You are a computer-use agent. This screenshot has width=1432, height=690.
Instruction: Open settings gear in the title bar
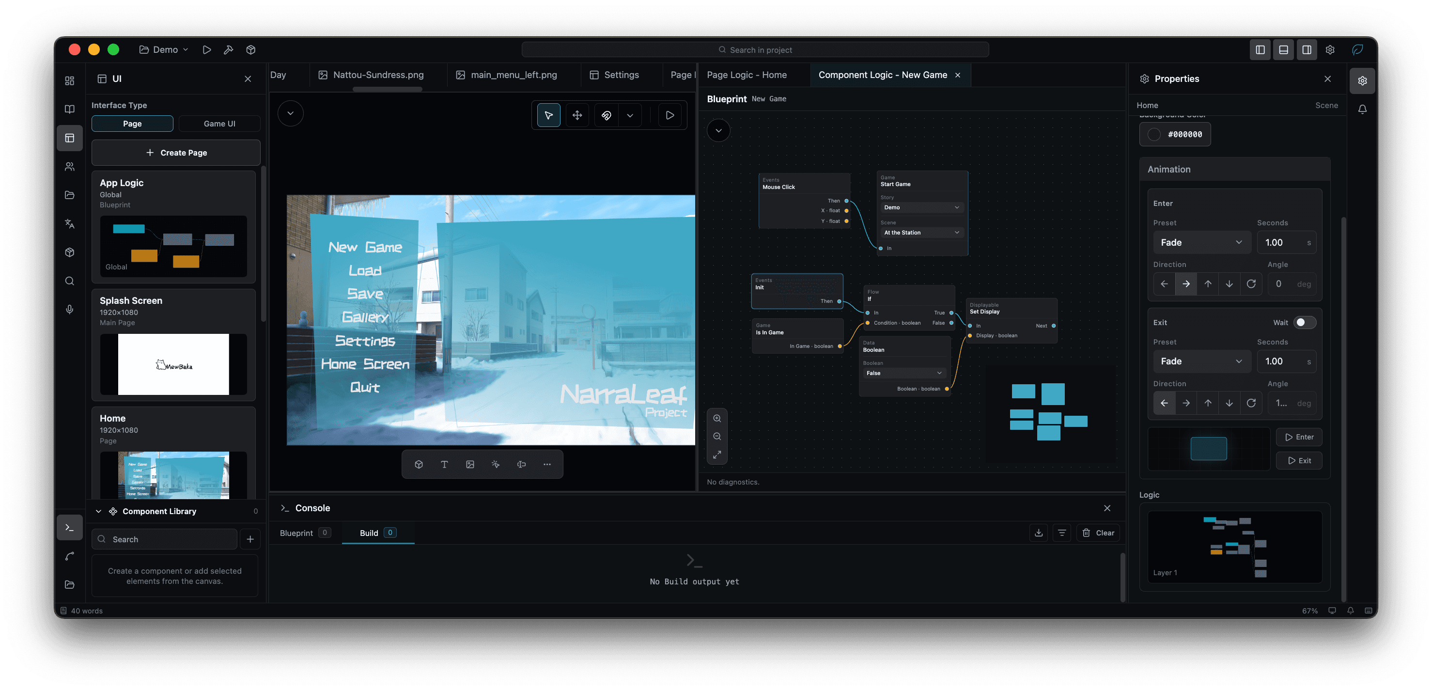click(x=1330, y=49)
